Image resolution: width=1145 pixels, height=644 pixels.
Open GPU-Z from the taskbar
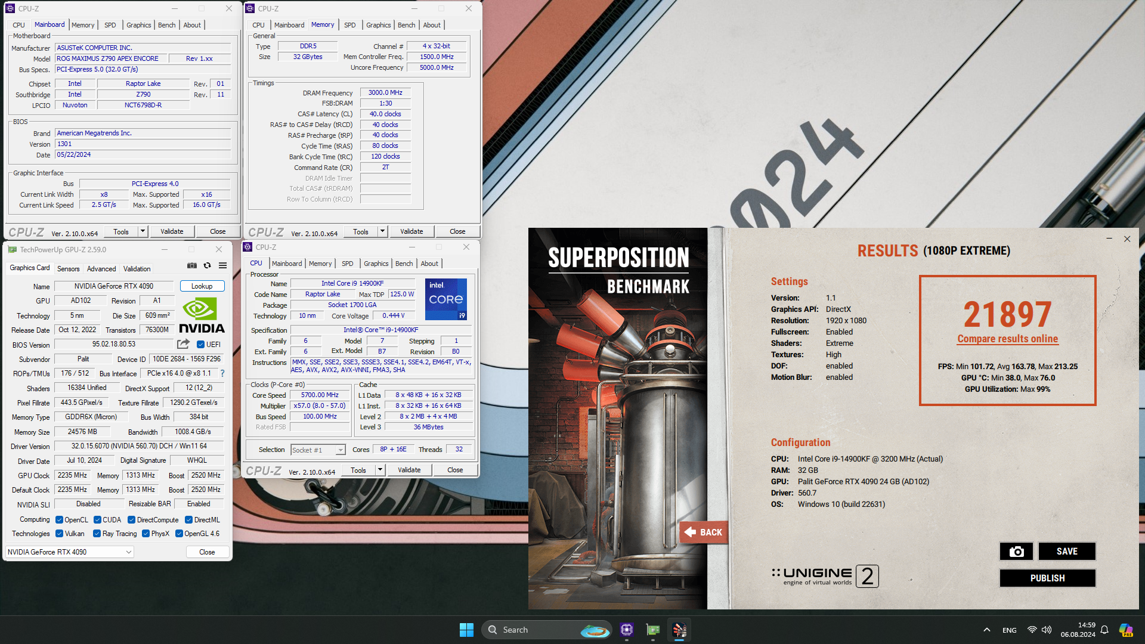coord(653,630)
